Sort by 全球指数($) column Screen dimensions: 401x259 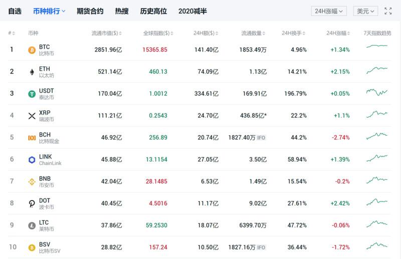(x=158, y=33)
